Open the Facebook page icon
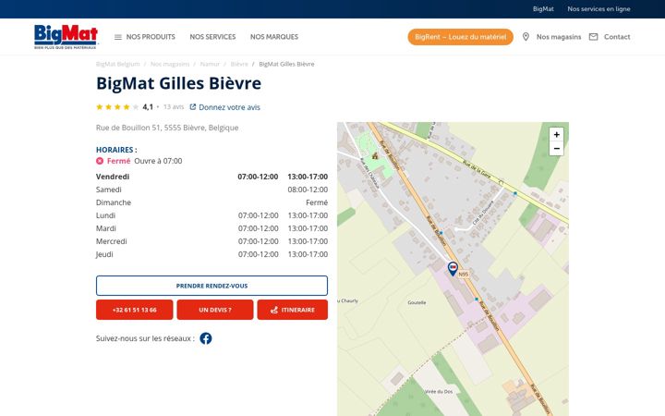665x416 pixels. (x=206, y=338)
